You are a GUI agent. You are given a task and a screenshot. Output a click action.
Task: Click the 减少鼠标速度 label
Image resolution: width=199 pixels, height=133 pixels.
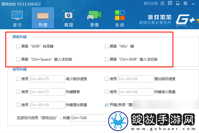click(x=76, y=79)
